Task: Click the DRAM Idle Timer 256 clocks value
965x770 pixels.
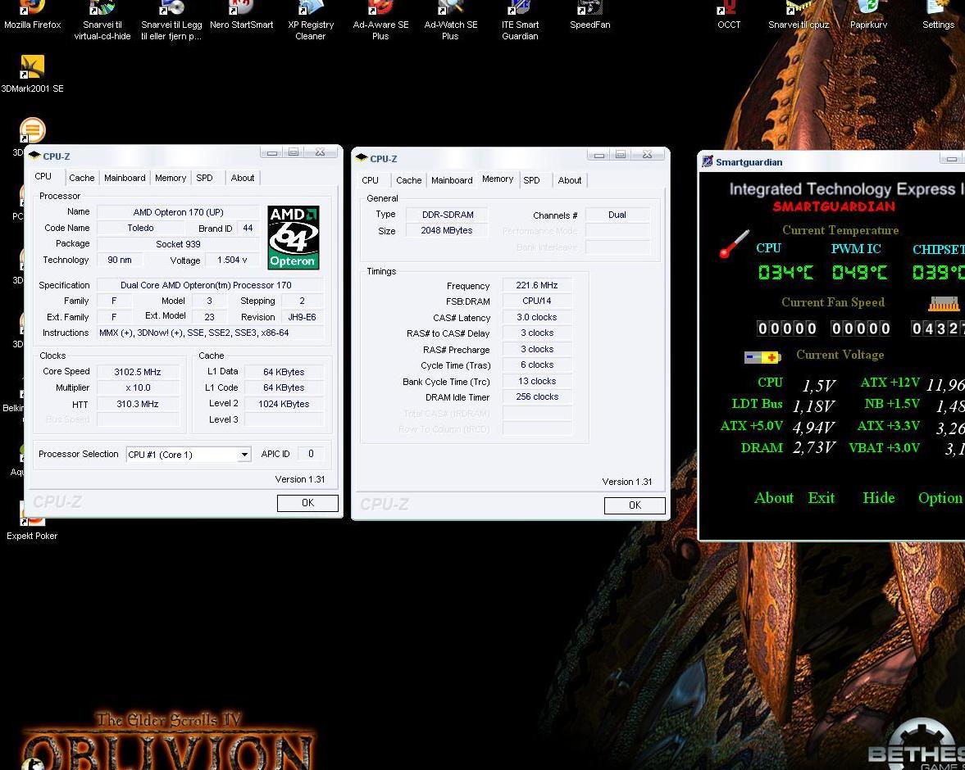Action: point(537,397)
